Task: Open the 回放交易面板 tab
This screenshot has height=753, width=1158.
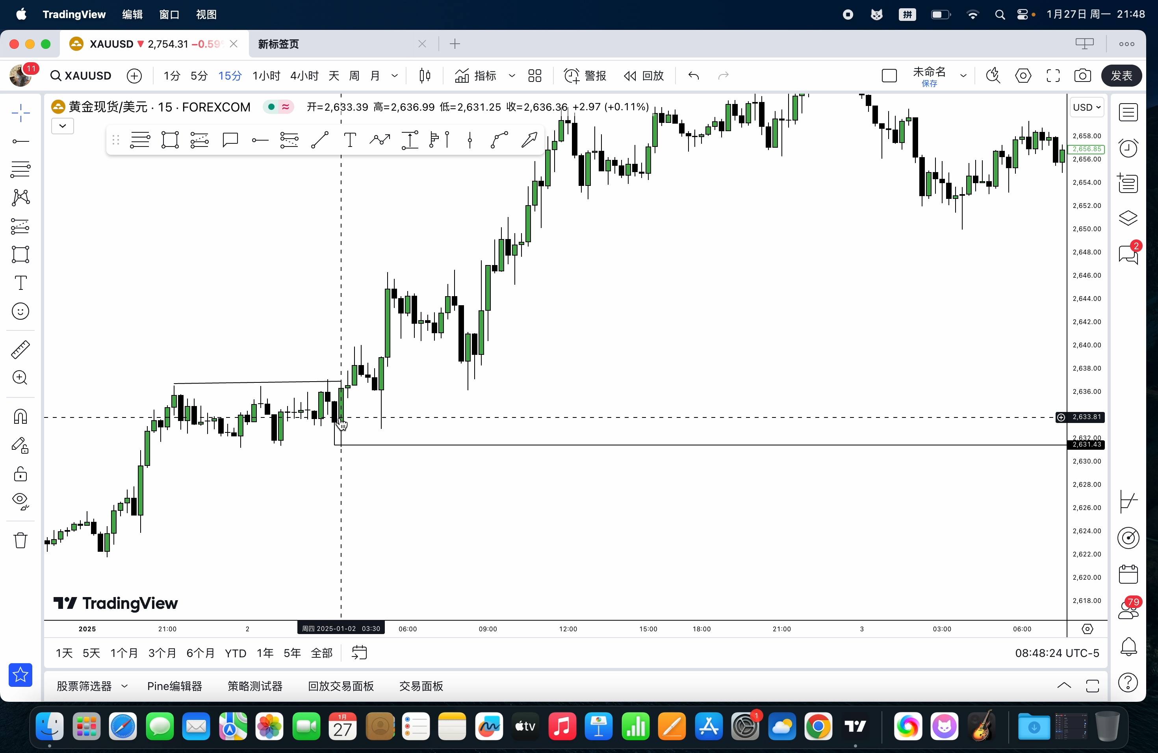Action: pyautogui.click(x=341, y=686)
